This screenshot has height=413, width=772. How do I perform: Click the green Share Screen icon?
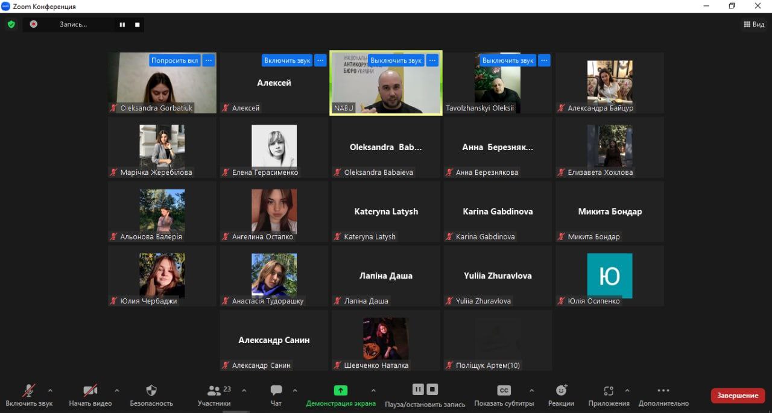click(x=341, y=391)
